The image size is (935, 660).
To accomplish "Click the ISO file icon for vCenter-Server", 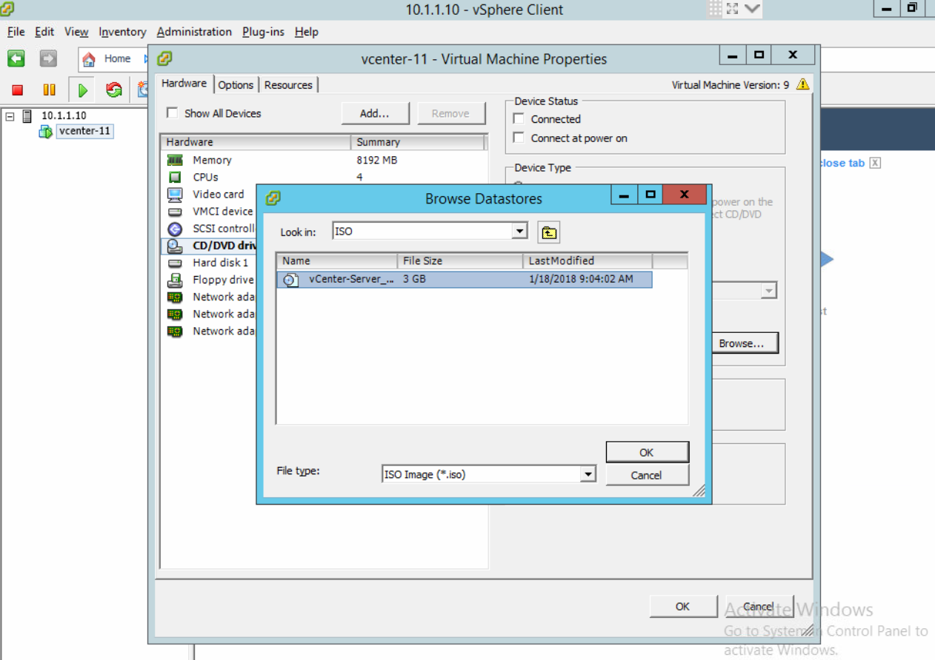I will (291, 280).
